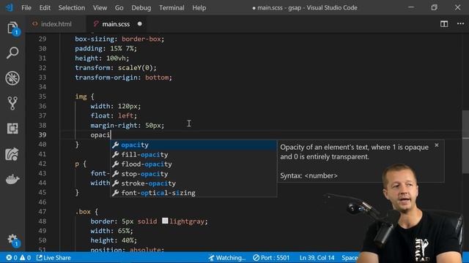Image resolution: width=469 pixels, height=263 pixels.
Task: Split the editor to the right
Action: point(444,24)
